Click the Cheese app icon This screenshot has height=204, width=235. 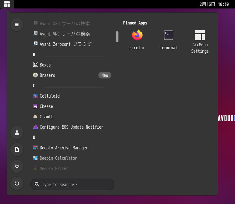35,106
